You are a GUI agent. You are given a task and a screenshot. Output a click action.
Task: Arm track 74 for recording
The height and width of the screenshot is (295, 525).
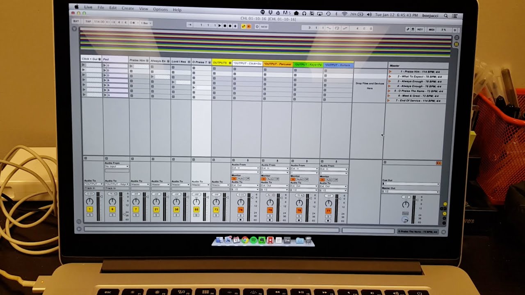point(241,220)
